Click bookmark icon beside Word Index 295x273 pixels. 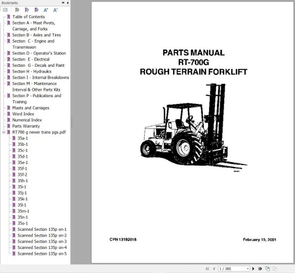pos(8,114)
